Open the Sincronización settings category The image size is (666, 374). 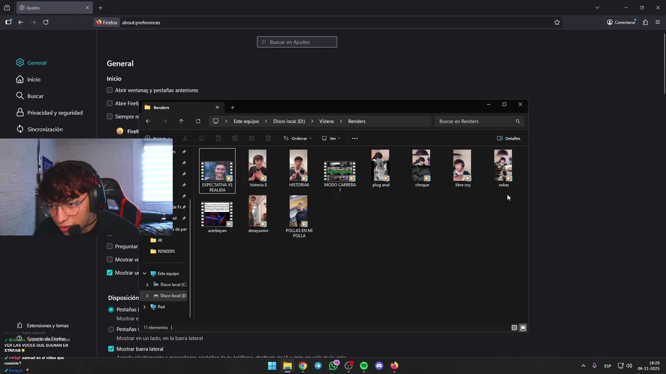pyautogui.click(x=39, y=129)
